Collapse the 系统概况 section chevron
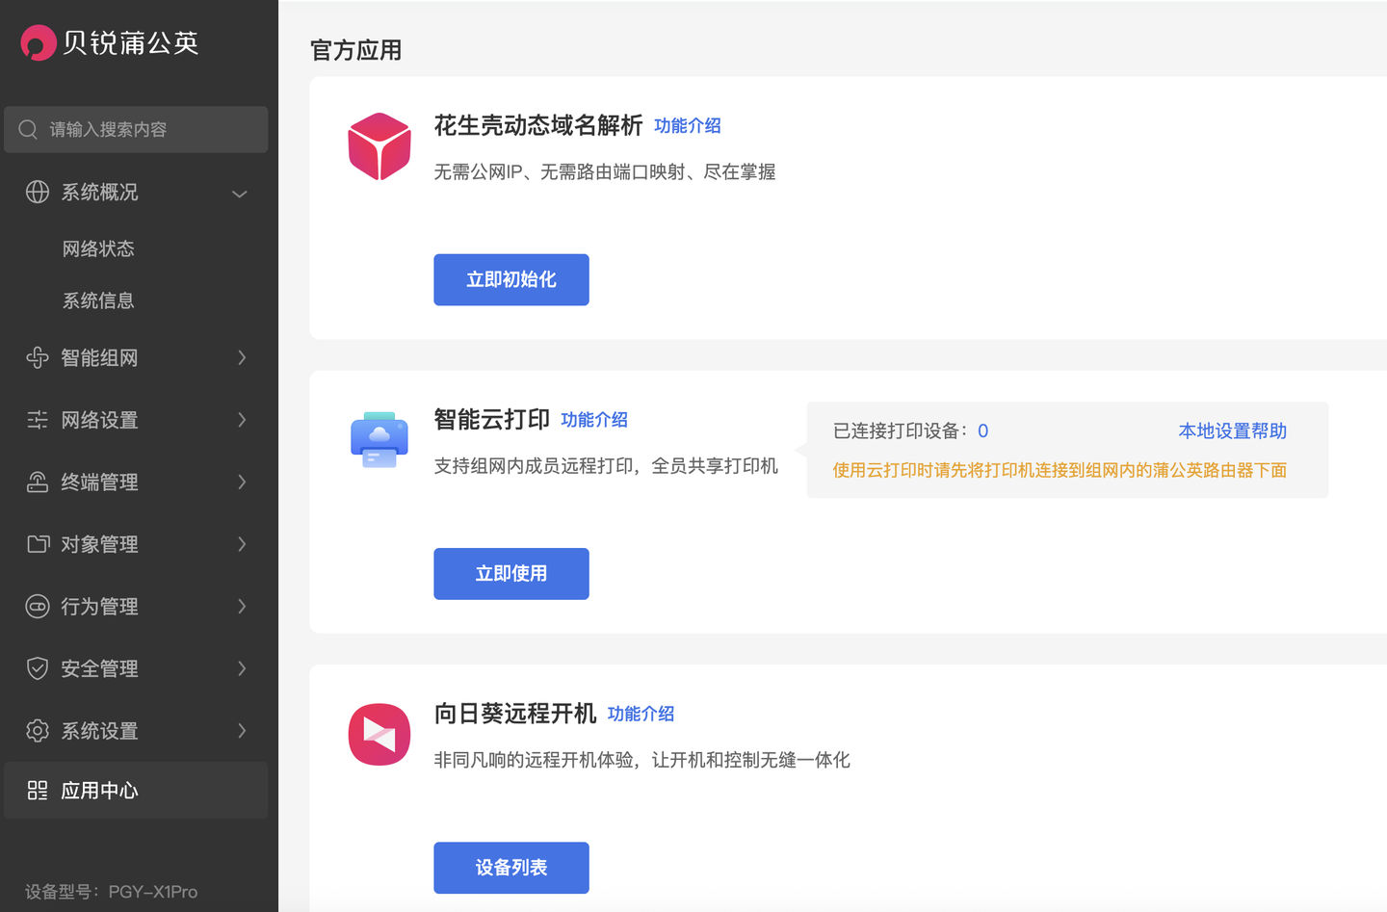This screenshot has width=1387, height=912. (x=240, y=194)
